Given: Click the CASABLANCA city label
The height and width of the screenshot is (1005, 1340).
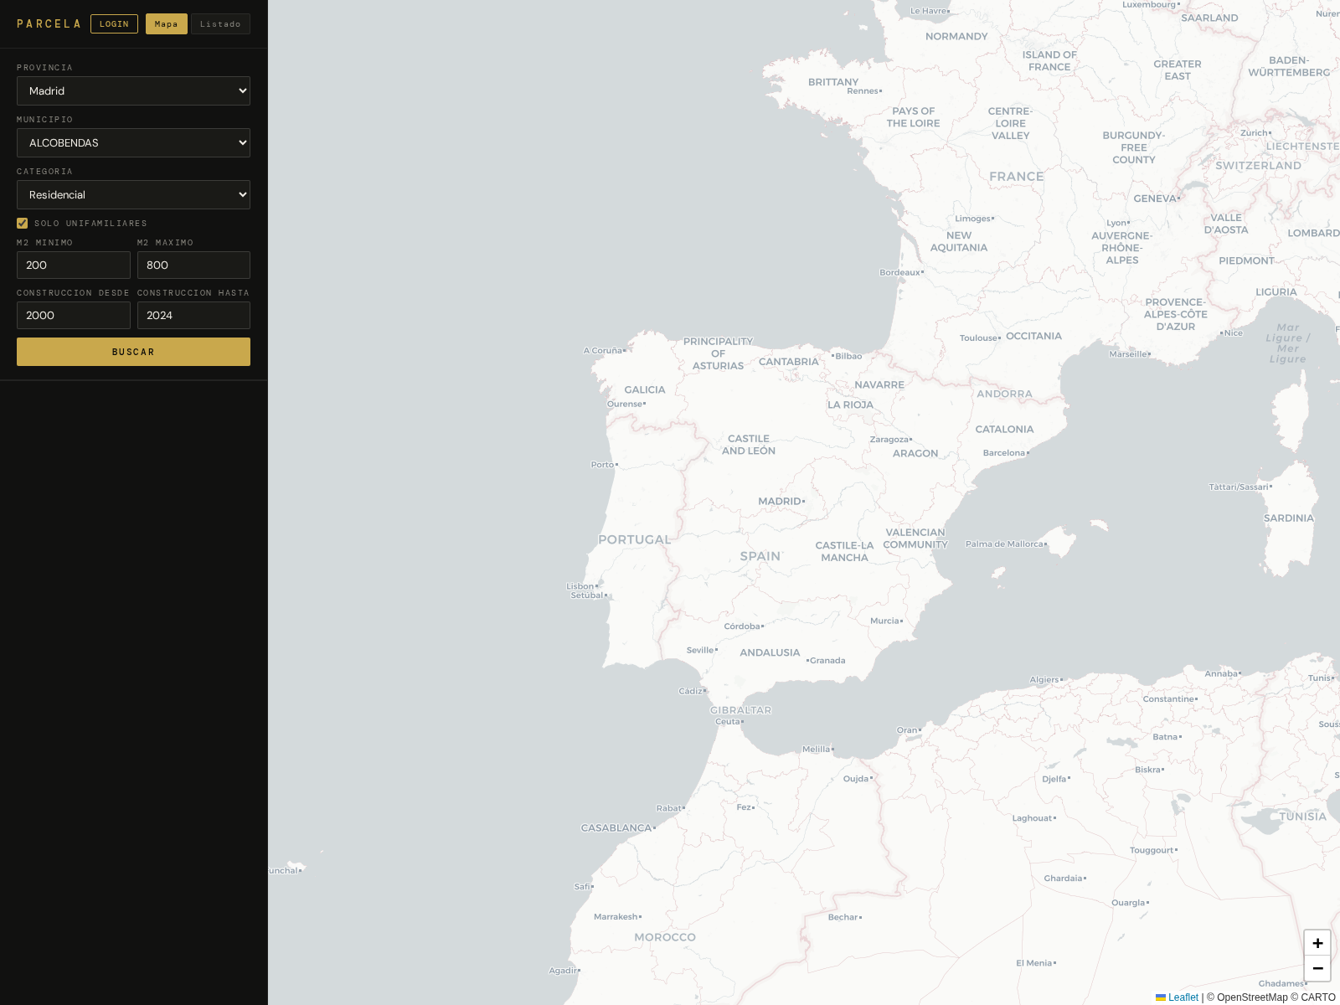Looking at the screenshot, I should (x=616, y=827).
